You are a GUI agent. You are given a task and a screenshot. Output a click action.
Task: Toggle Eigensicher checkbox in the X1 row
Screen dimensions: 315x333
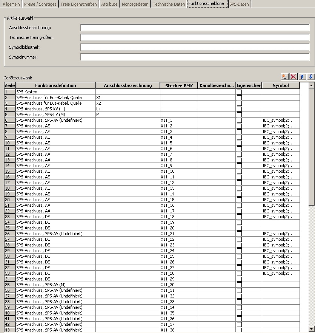tap(239, 98)
